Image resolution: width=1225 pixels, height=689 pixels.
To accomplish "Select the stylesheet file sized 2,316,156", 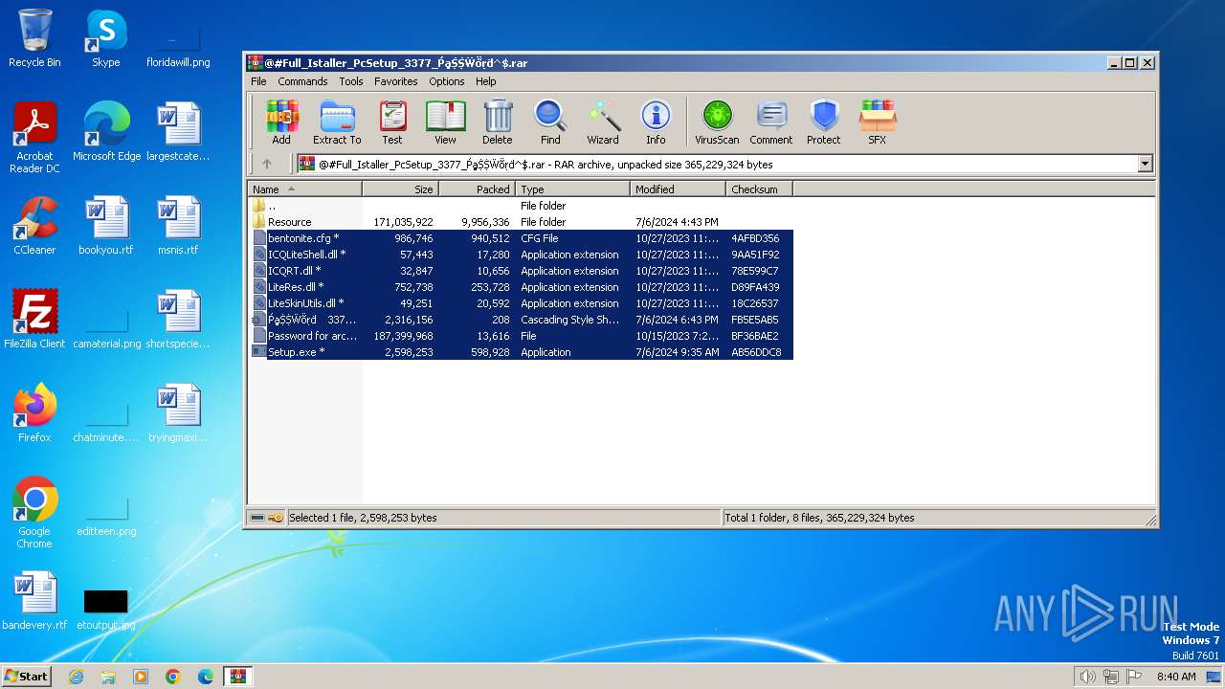I will [x=521, y=320].
